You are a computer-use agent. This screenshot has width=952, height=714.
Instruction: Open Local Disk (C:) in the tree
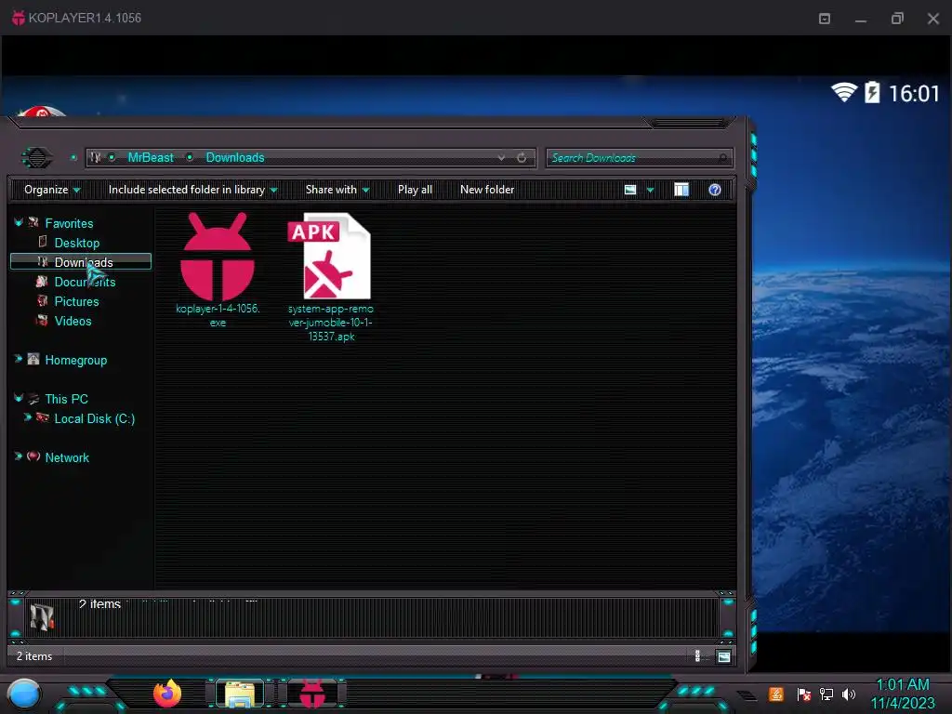(x=94, y=418)
